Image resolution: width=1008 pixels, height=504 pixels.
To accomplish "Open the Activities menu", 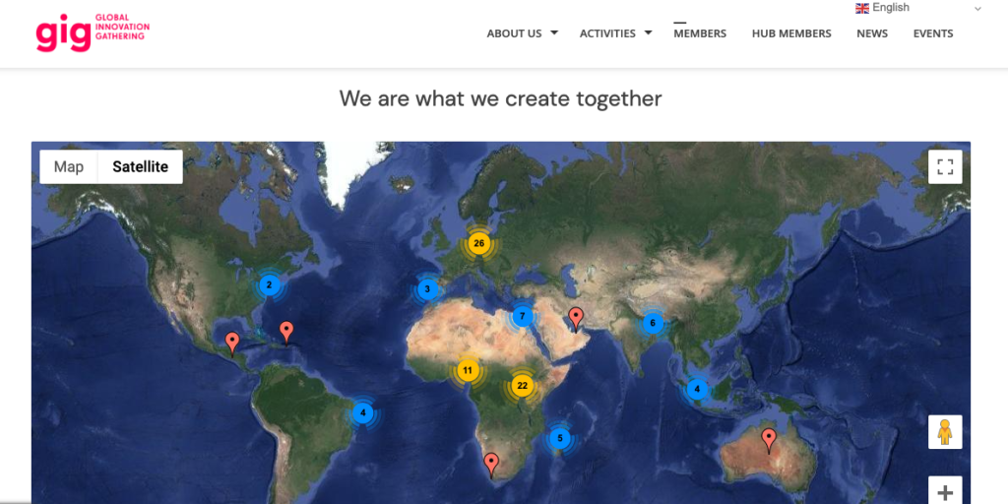I will coord(607,33).
